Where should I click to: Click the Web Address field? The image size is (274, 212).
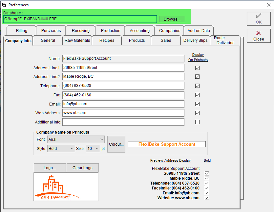(x=123, y=113)
